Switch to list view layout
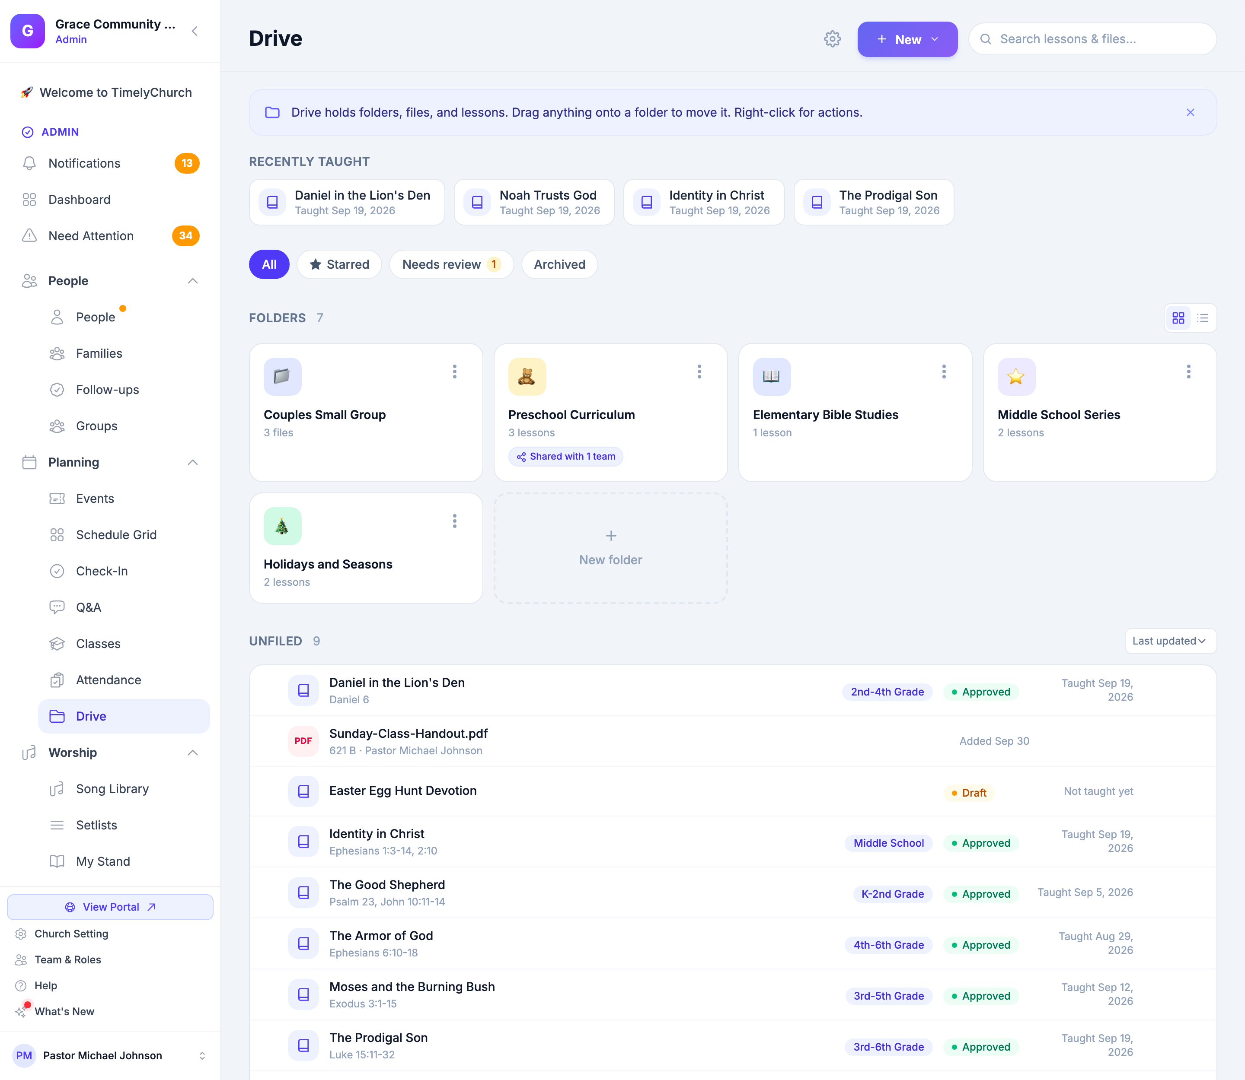Image resolution: width=1245 pixels, height=1080 pixels. coord(1202,318)
